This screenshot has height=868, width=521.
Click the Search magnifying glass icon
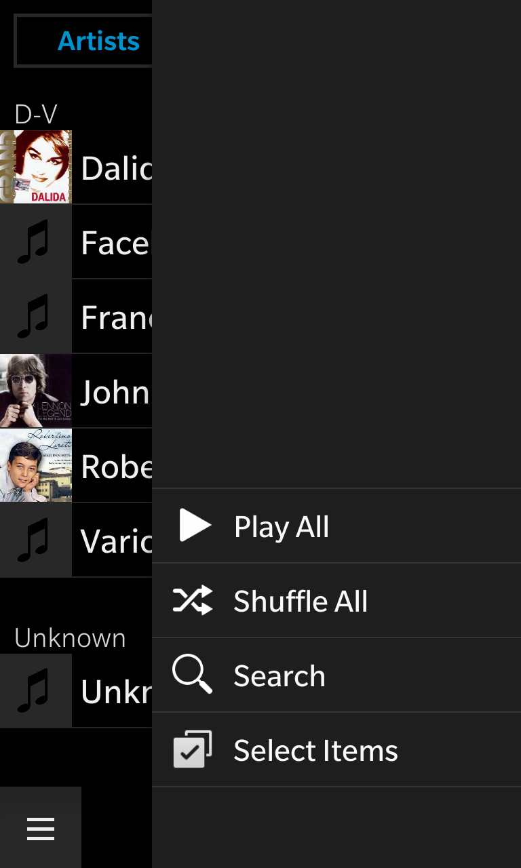coord(192,675)
